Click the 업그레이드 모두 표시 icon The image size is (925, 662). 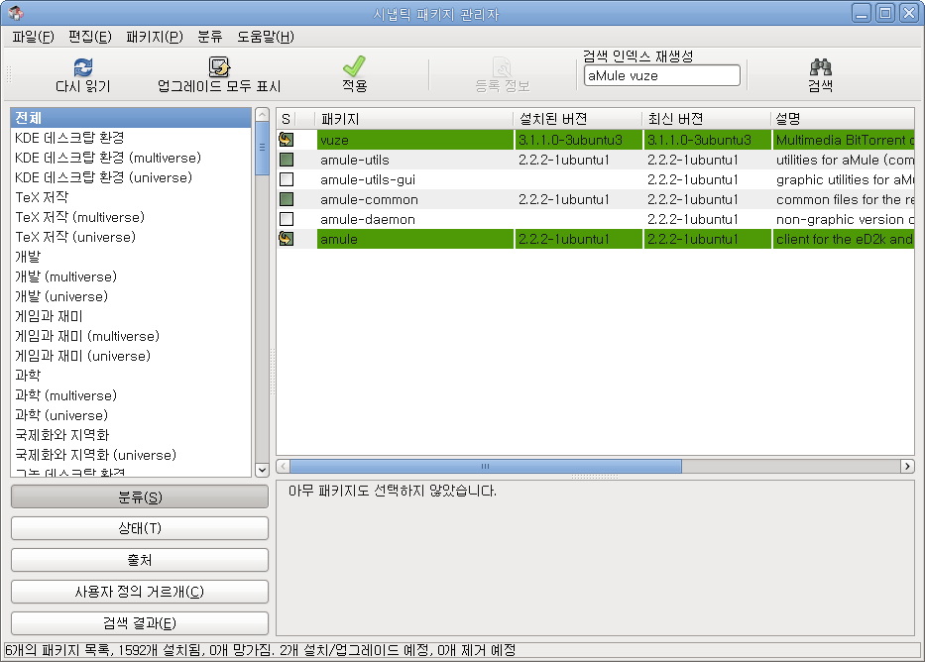click(219, 66)
